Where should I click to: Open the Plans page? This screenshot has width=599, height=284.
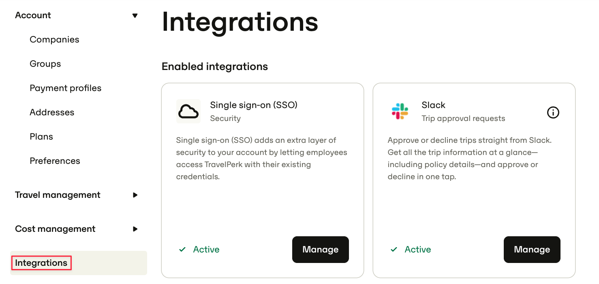[x=41, y=137]
